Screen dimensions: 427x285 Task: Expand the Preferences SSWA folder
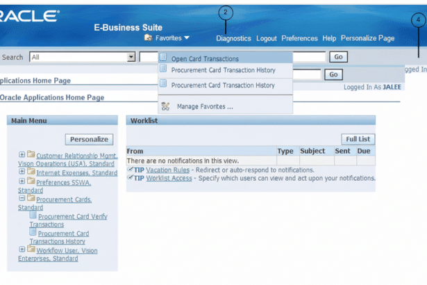[x=22, y=181]
